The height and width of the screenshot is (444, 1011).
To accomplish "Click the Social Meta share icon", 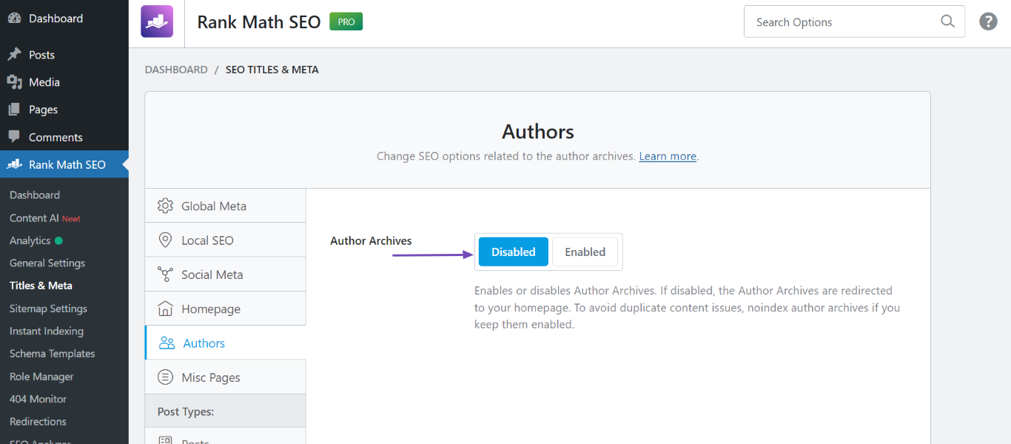I will point(166,275).
